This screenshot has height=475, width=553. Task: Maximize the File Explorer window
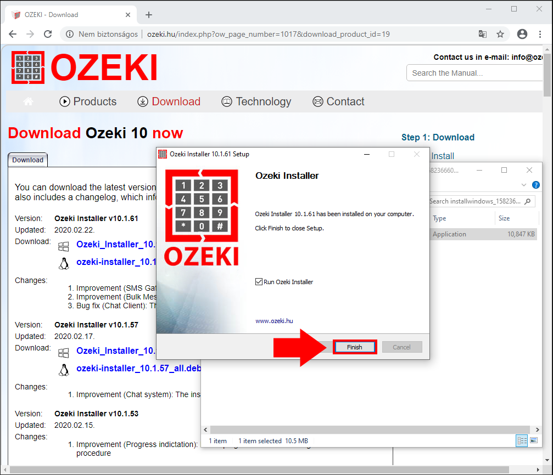[504, 170]
